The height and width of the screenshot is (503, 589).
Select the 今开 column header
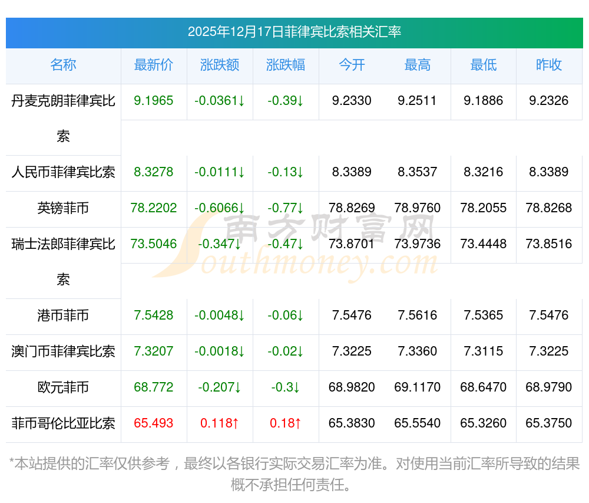[352, 65]
